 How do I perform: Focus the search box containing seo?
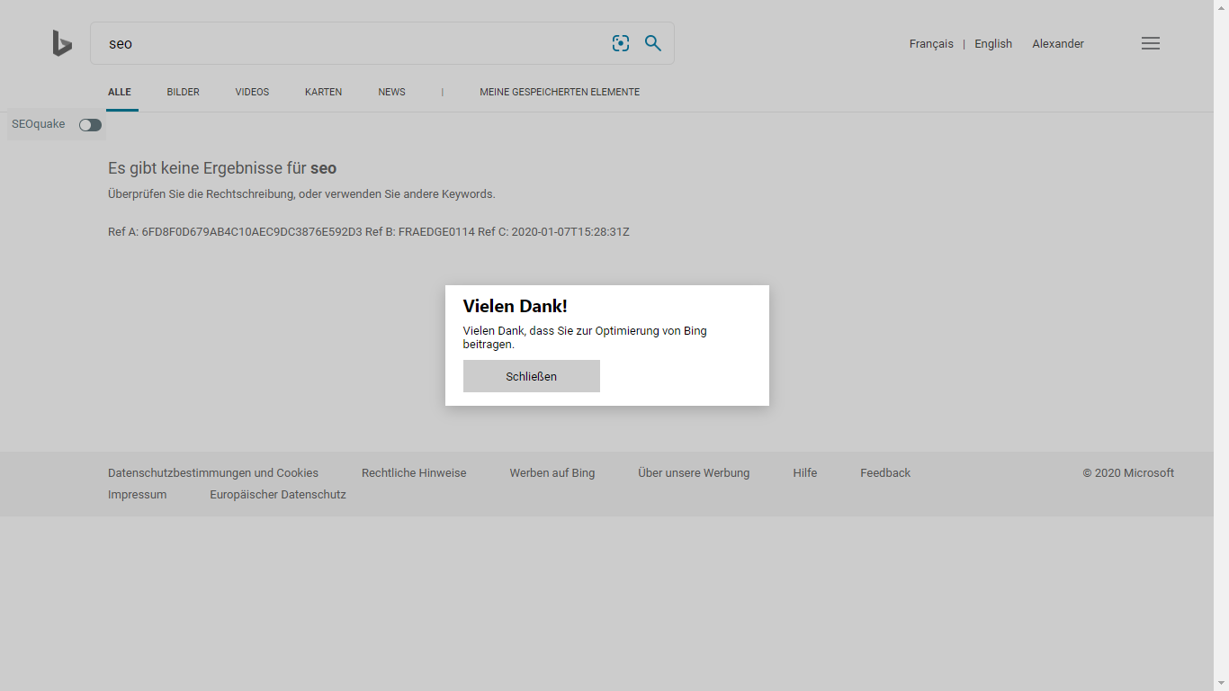point(351,43)
